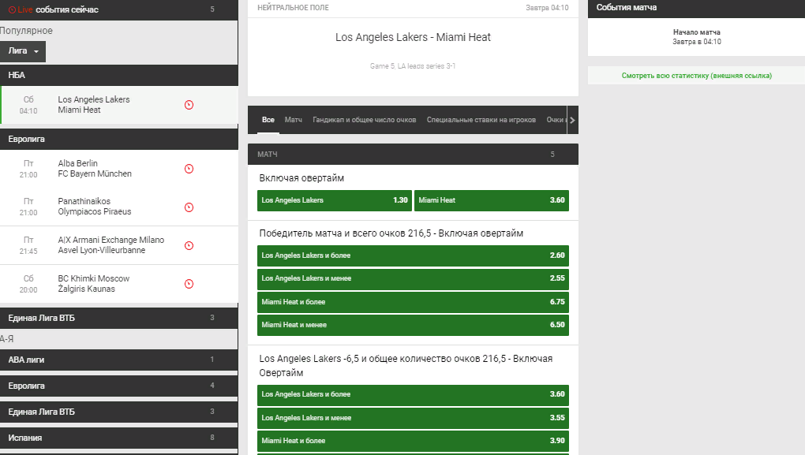Open Специальные ставки на игроков tab
The height and width of the screenshot is (455, 805).
481,120
